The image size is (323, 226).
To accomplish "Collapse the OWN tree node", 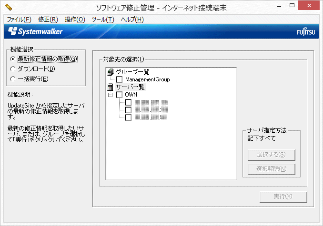I will (110, 95).
